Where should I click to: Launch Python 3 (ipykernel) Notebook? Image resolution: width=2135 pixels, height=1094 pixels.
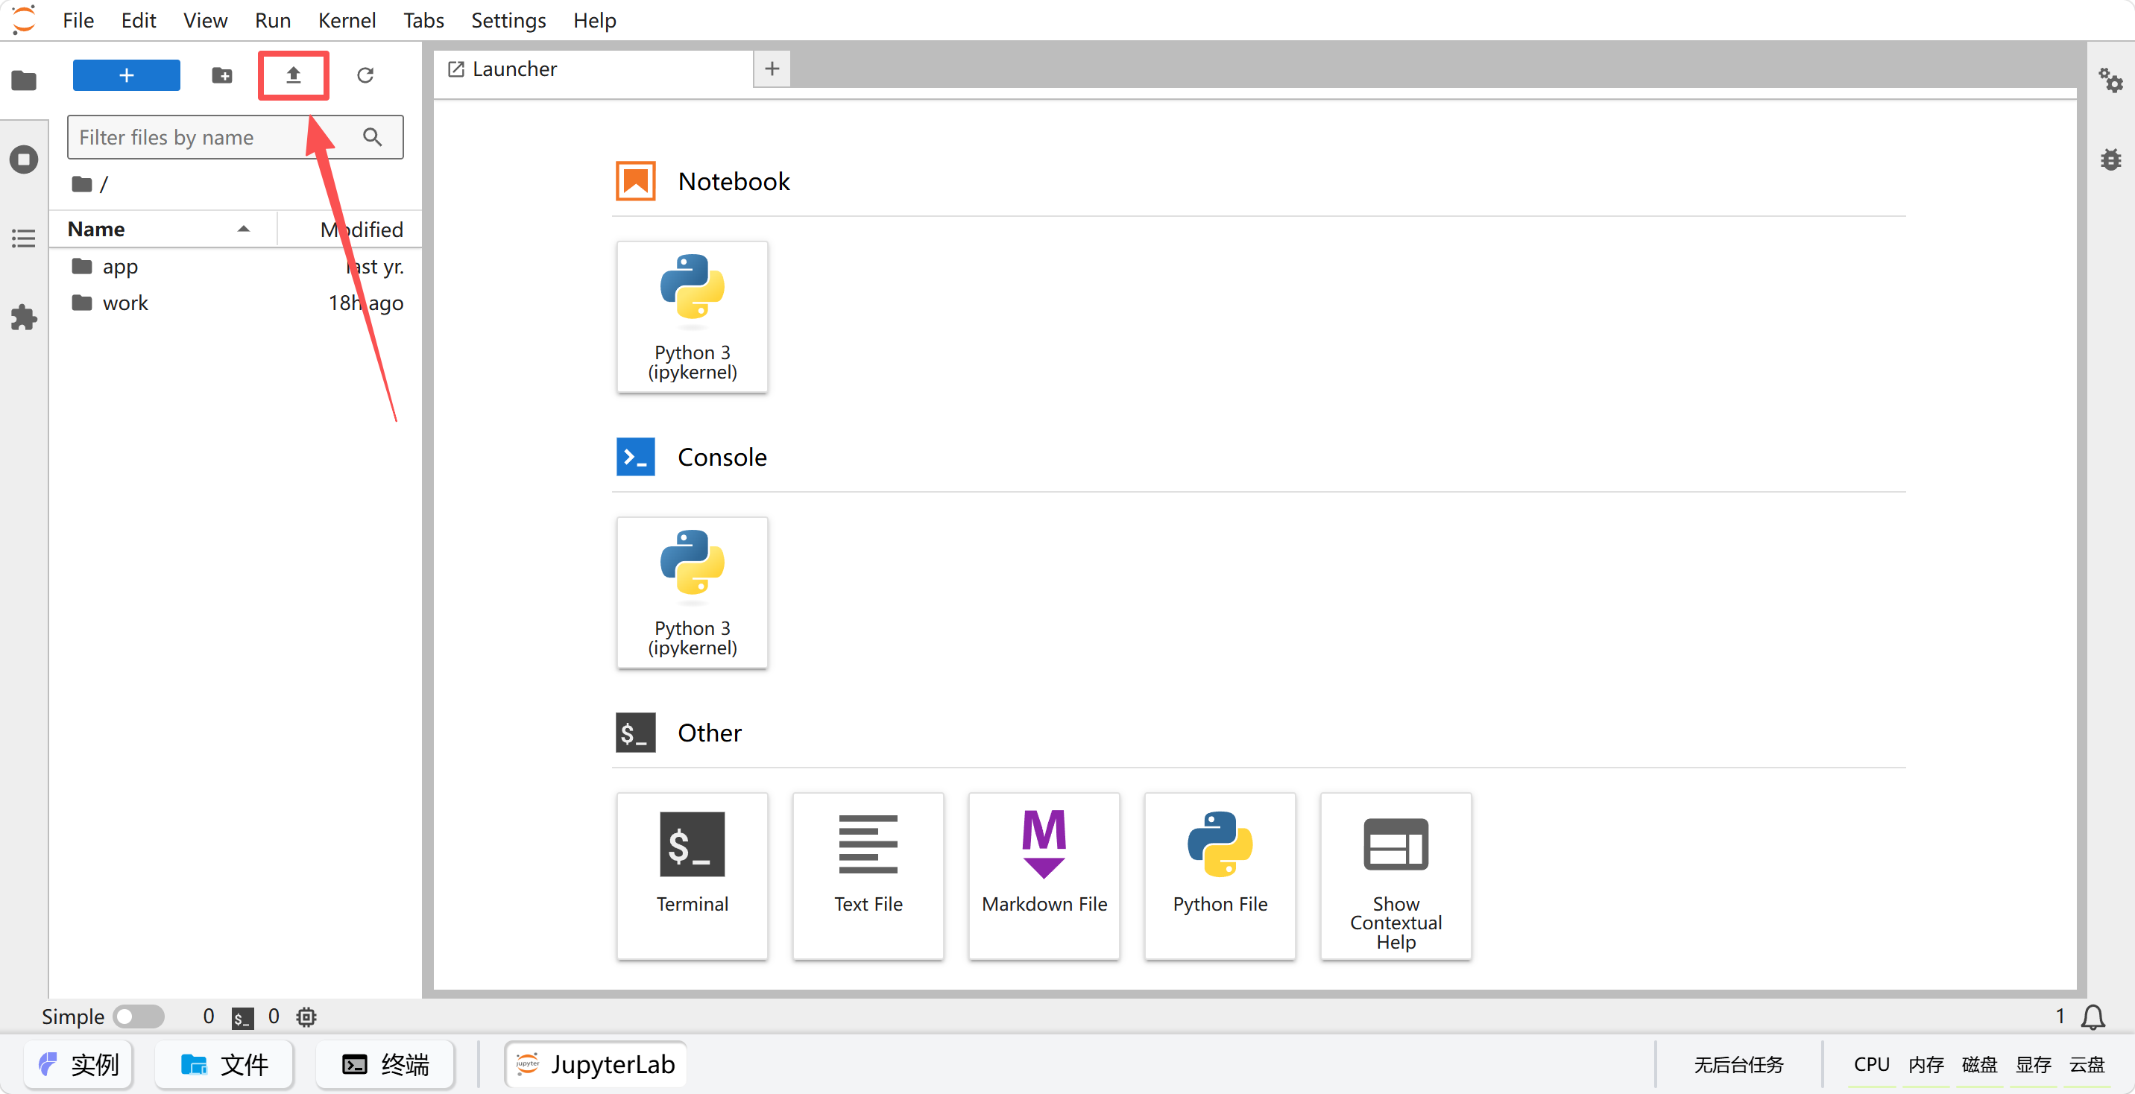(x=692, y=317)
